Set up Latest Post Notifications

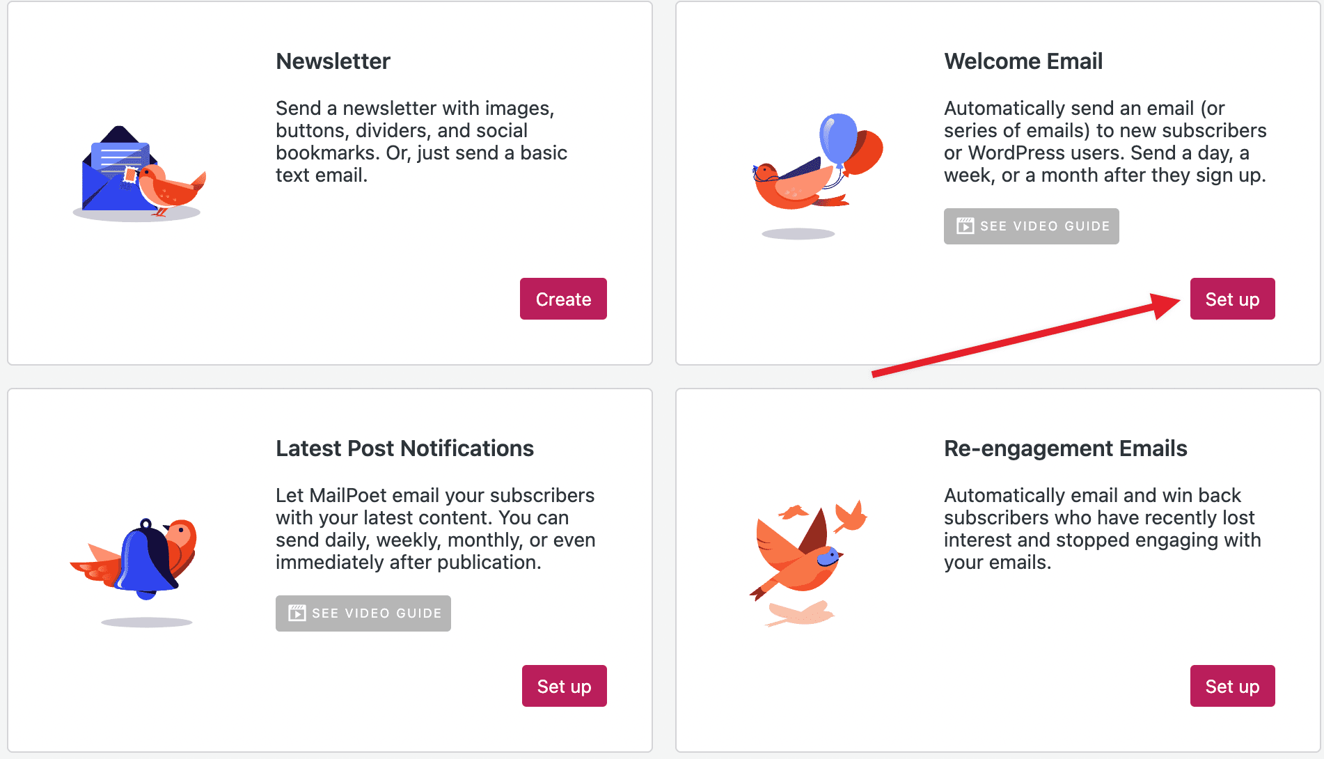click(x=564, y=687)
